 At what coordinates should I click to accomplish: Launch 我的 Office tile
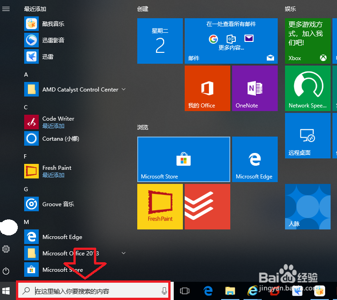(207, 88)
